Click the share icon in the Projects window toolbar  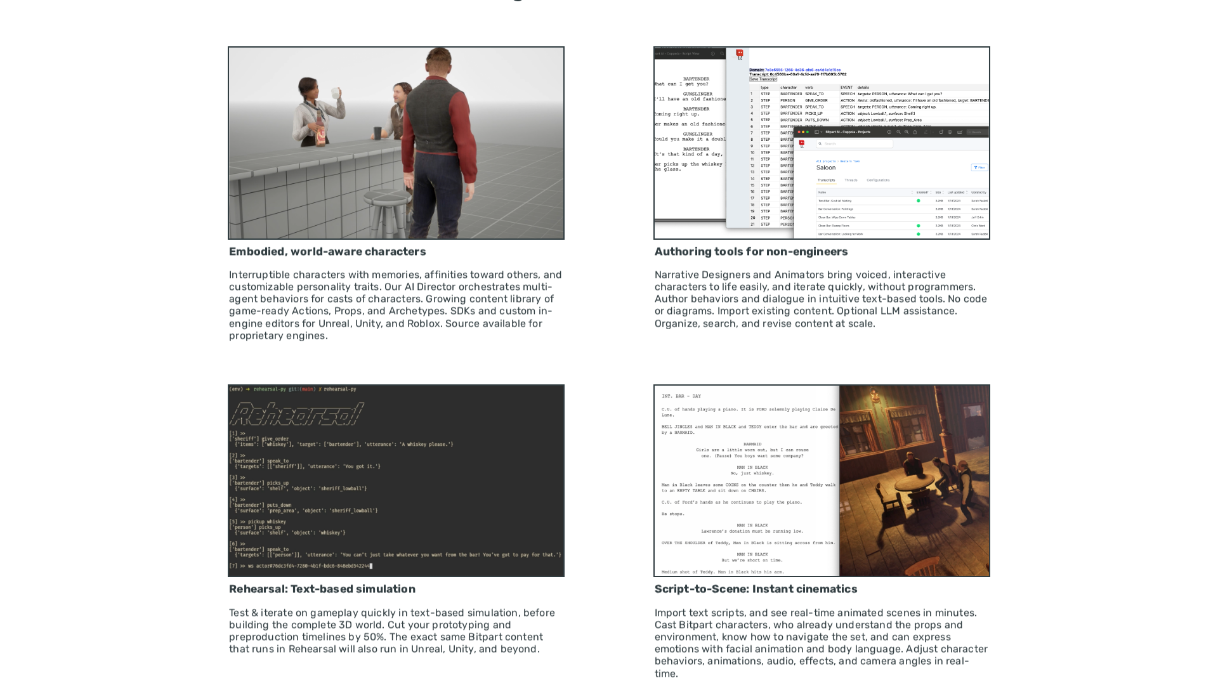pyautogui.click(x=915, y=132)
